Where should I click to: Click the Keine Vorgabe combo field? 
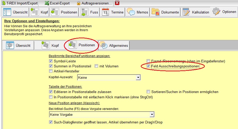coord(102,114)
